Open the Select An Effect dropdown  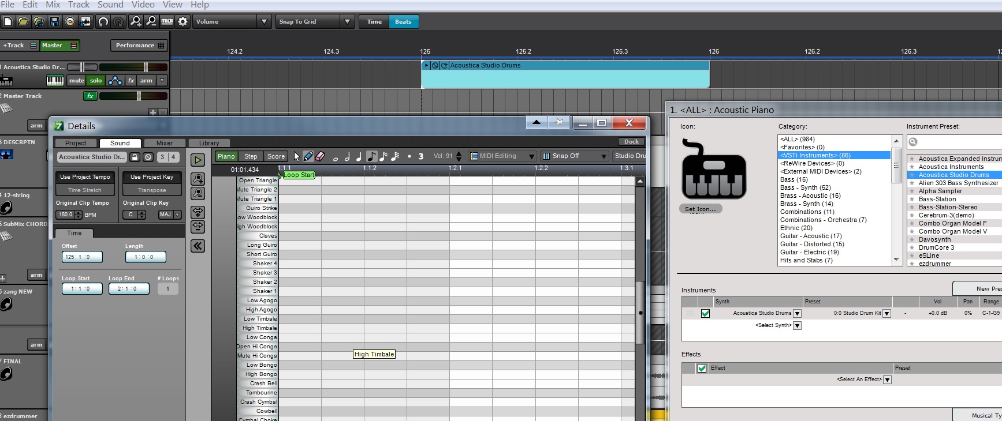[888, 380]
